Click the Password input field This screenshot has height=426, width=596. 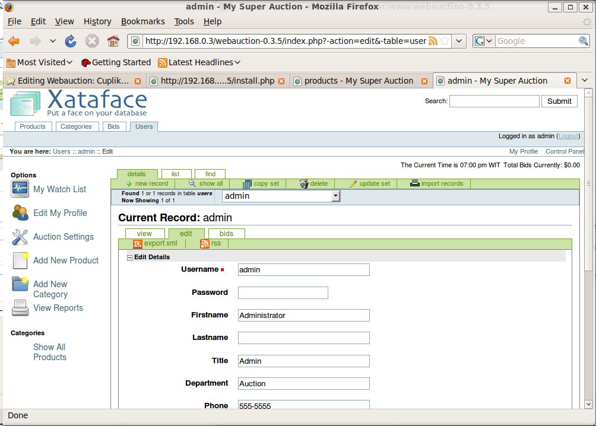pos(283,293)
